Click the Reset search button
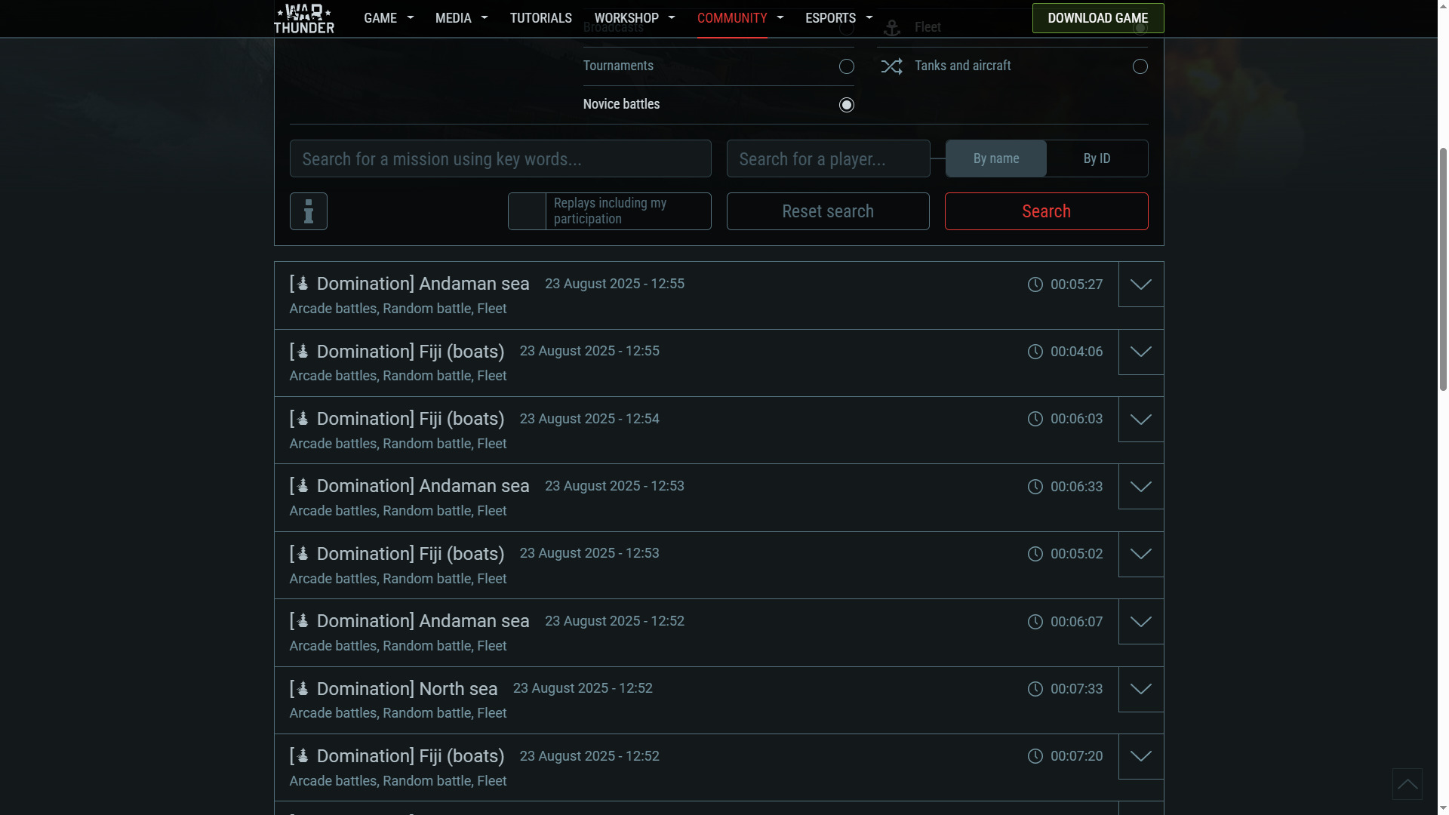 pos(828,211)
